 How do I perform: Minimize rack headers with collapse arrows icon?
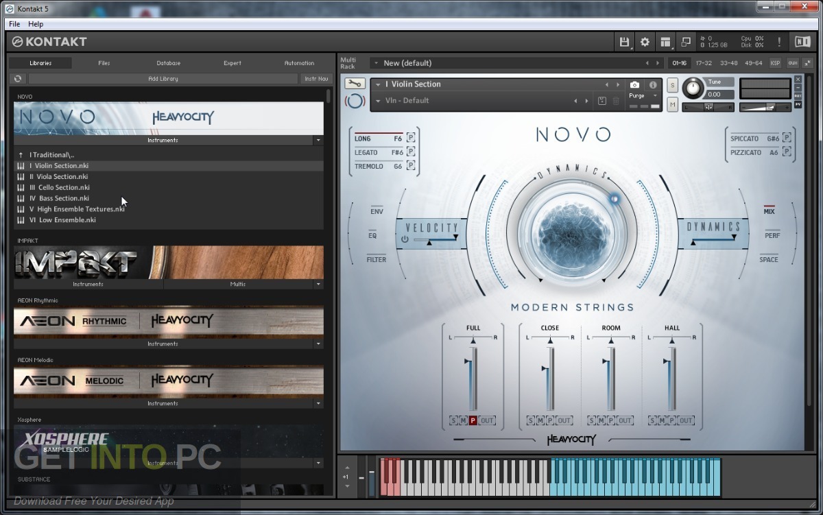tap(808, 63)
